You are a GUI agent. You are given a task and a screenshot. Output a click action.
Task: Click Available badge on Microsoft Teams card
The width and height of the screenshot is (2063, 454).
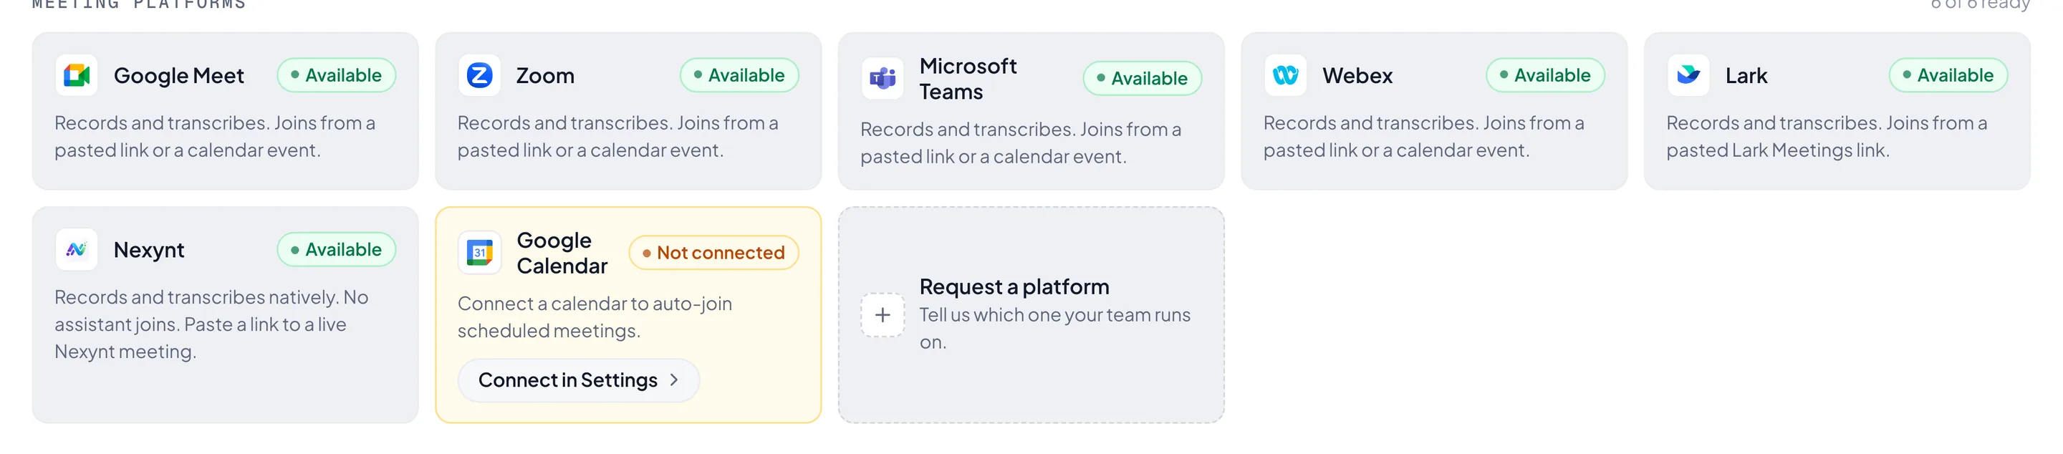pos(1142,79)
